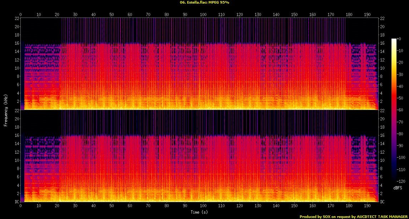
Task: Click the '50' tick on the bottom time axis
Action: click(112, 206)
